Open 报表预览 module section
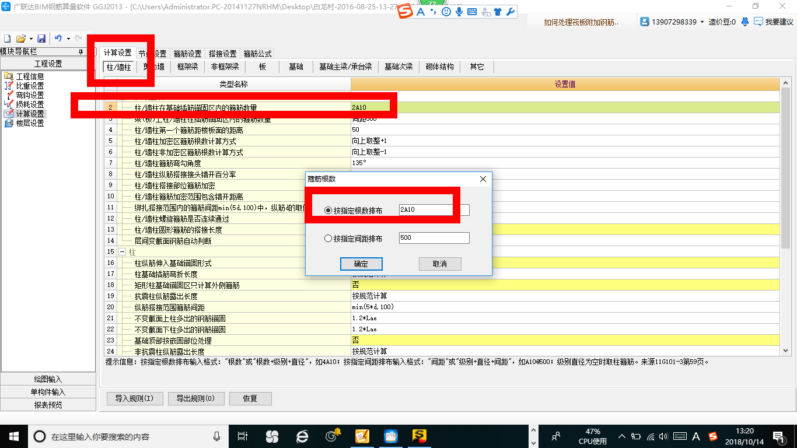This screenshot has width=797, height=448. (48, 405)
